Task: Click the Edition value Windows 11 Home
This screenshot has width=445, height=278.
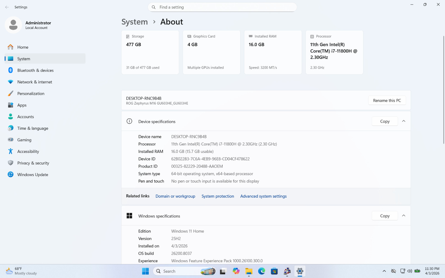Action: [x=187, y=231]
